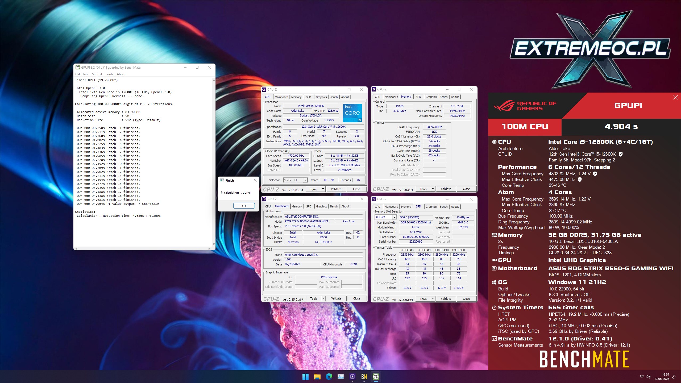Click the ROG Republic of Gamers logo
681x383 pixels.
coord(525,106)
